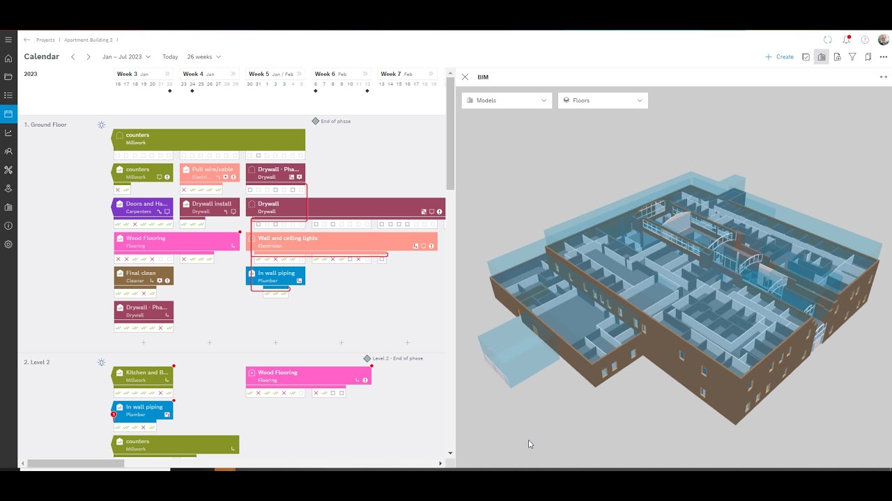Click the sync refresh icon

coord(828,40)
